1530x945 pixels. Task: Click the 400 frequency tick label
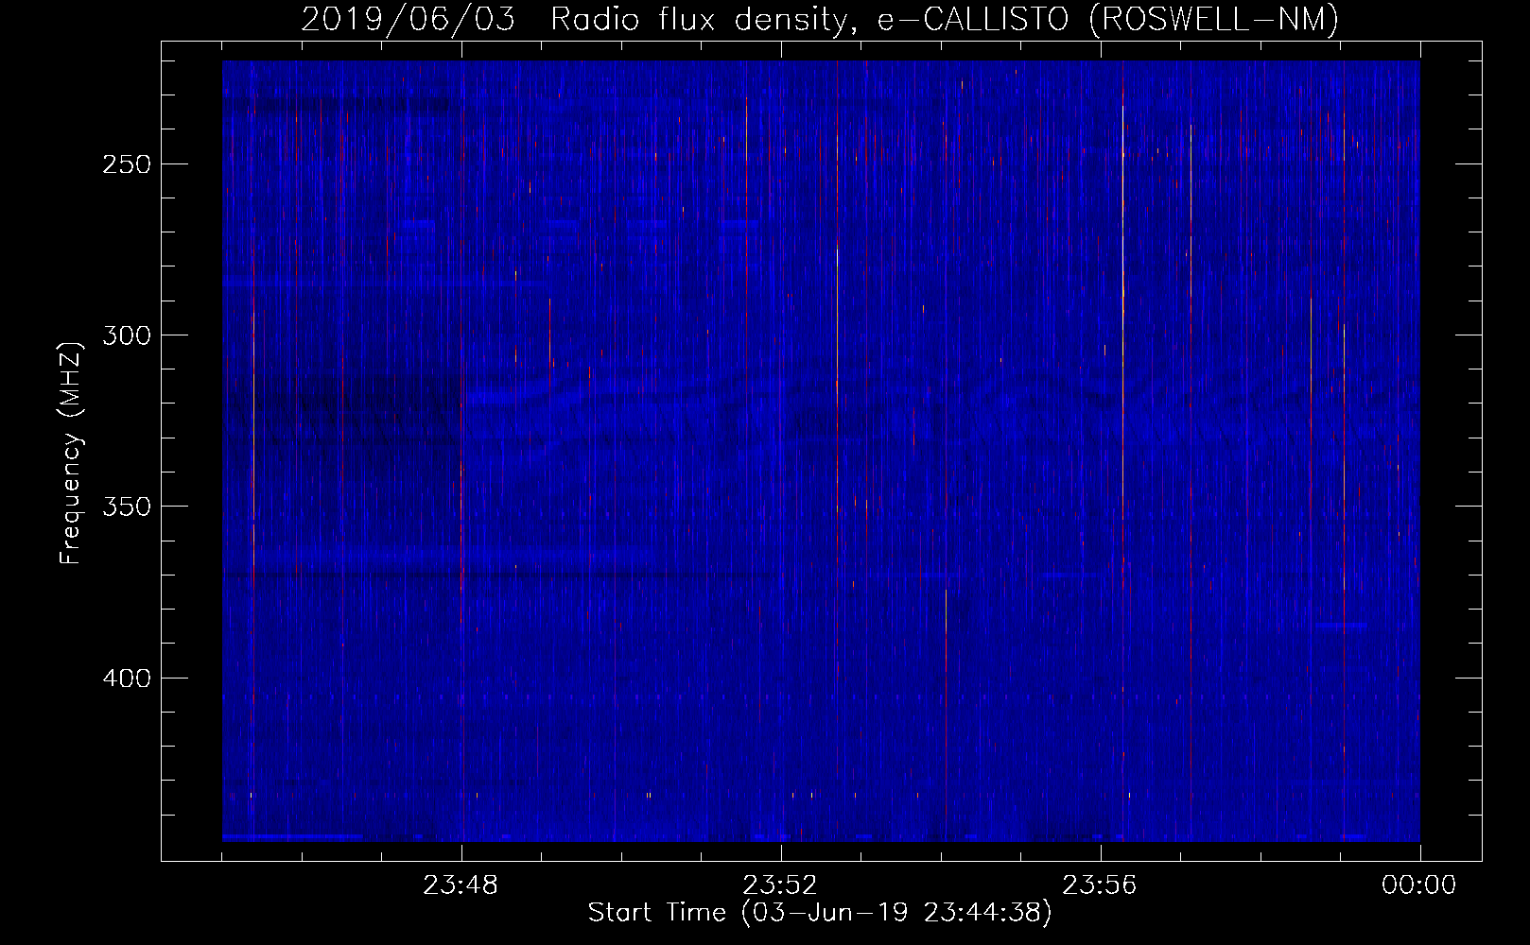[x=127, y=679]
